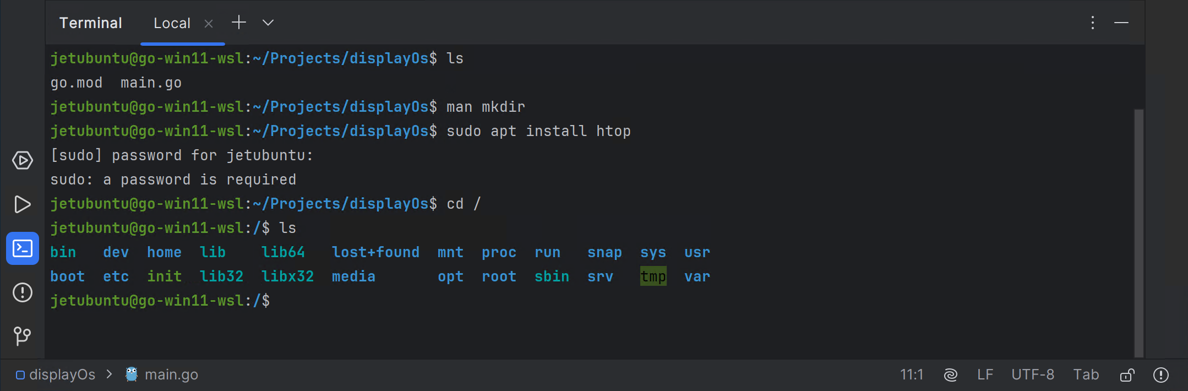This screenshot has width=1188, height=391.
Task: Close the Local terminal tab
Action: [x=209, y=23]
